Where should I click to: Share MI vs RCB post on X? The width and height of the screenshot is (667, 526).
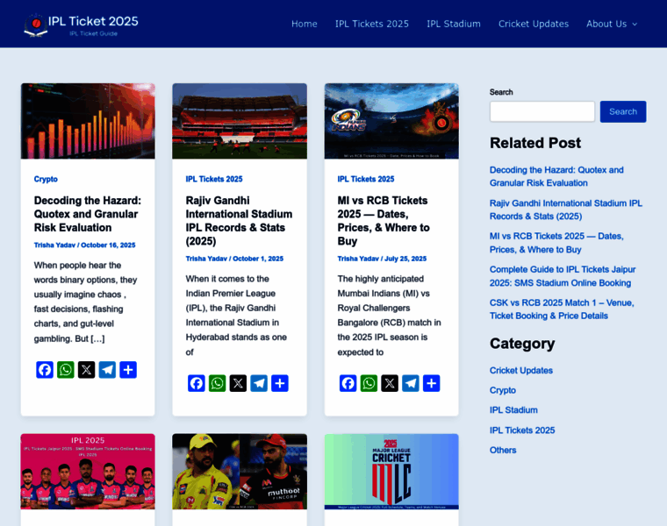pos(390,383)
